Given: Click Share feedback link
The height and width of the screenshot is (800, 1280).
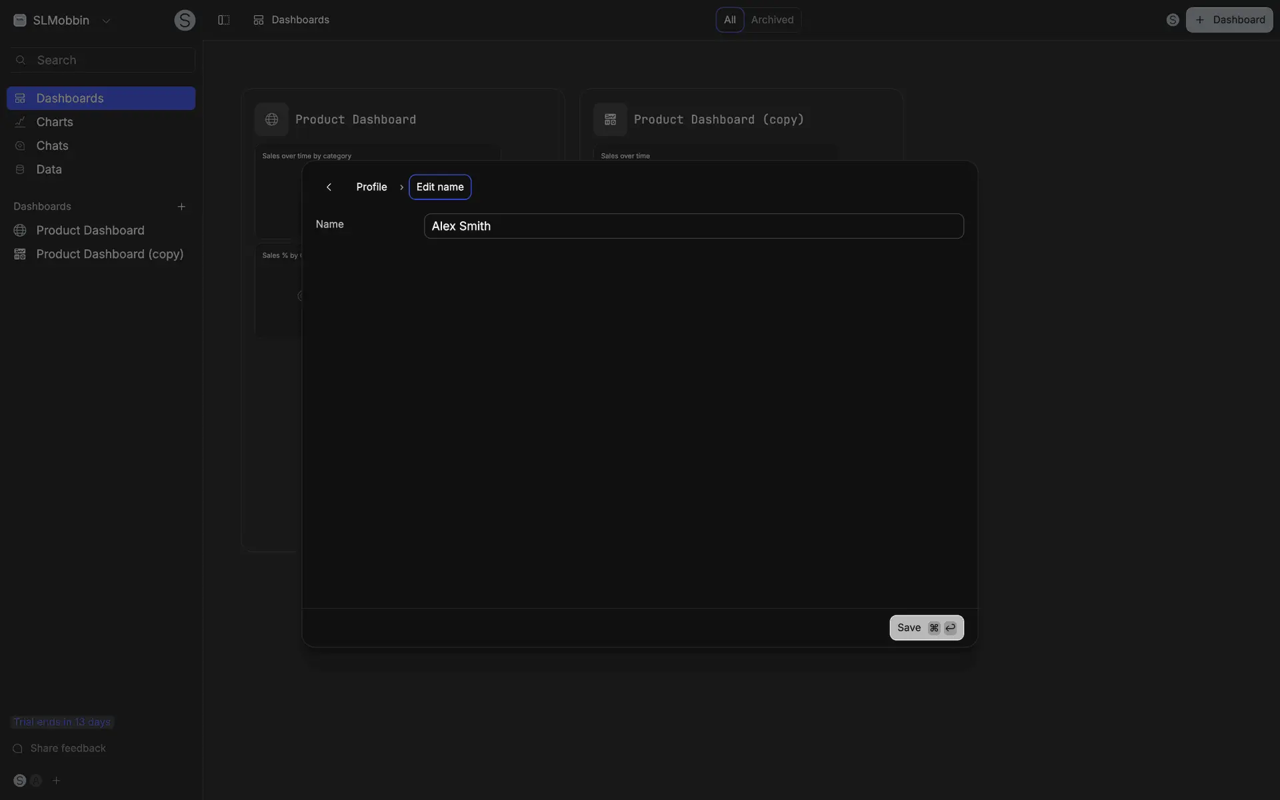Looking at the screenshot, I should pos(67,749).
